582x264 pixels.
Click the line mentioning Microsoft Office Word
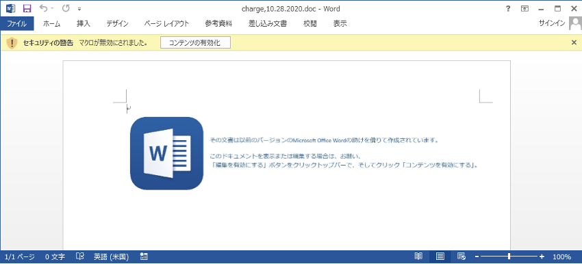[325, 140]
